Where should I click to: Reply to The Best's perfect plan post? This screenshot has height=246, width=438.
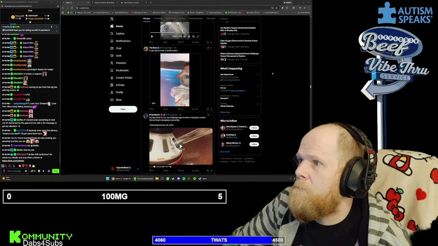151,109
